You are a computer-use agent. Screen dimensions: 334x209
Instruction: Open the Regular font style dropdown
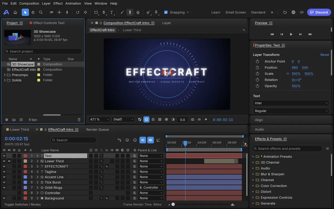291,111
